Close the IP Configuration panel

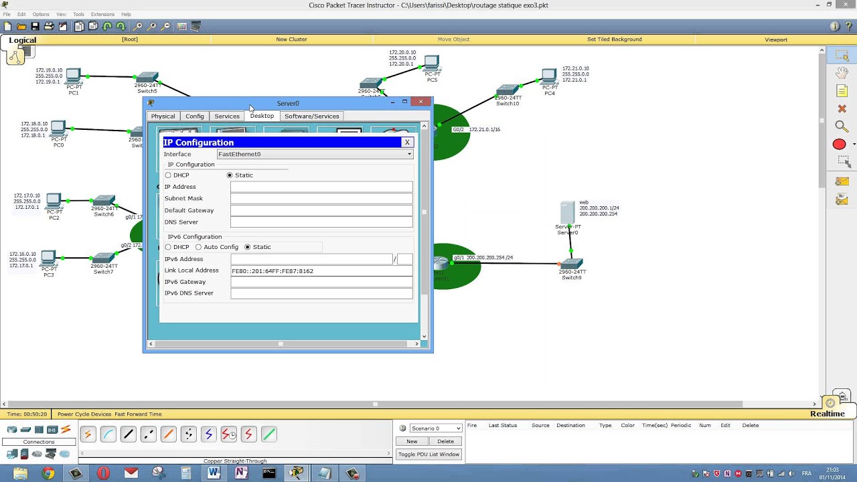[x=407, y=143]
